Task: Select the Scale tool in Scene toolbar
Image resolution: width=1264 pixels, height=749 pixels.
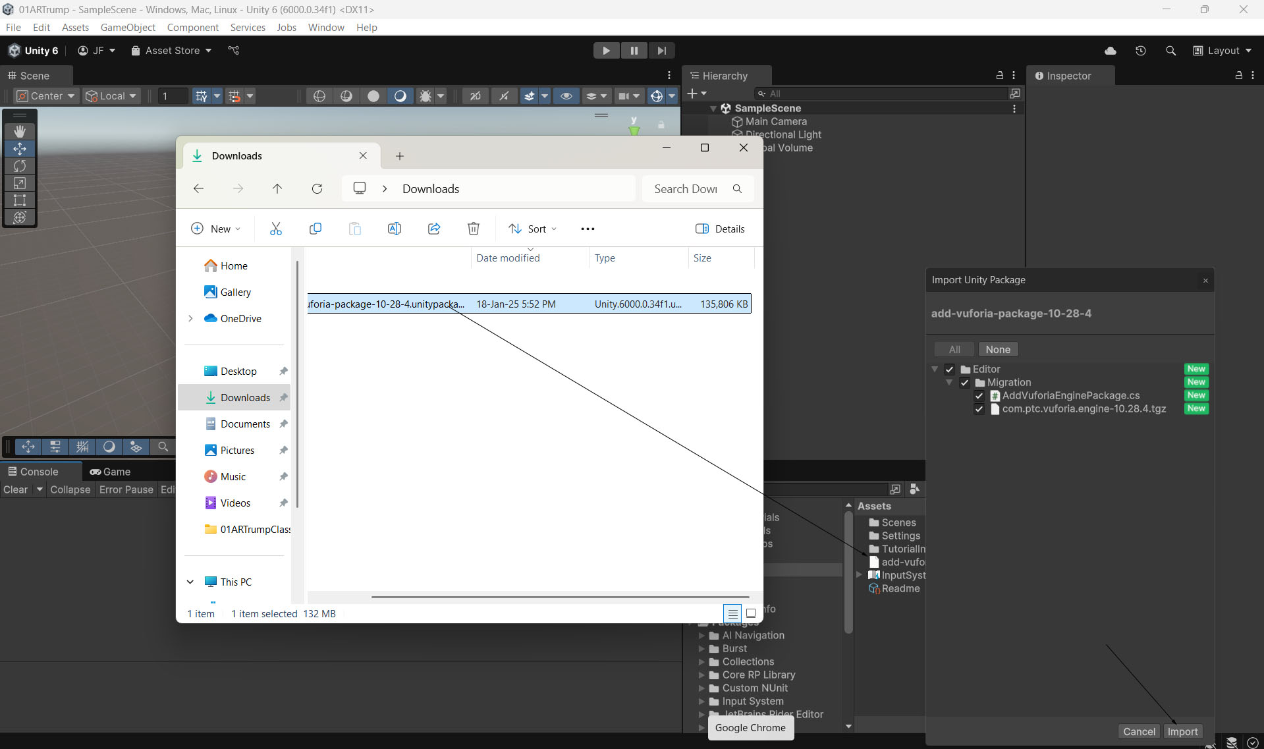Action: pos(20,183)
